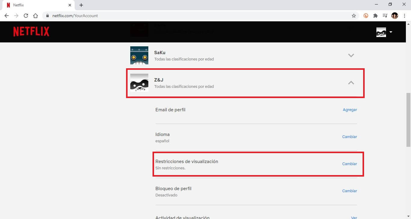Select the Netflix browser tab

pos(38,5)
